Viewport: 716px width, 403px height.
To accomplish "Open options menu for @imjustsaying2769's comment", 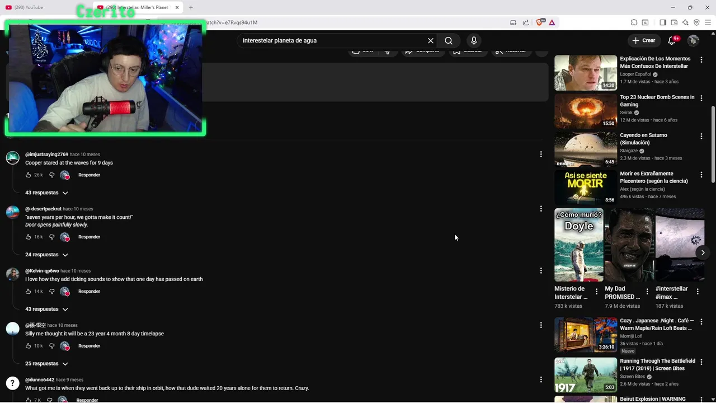I will pos(540,154).
